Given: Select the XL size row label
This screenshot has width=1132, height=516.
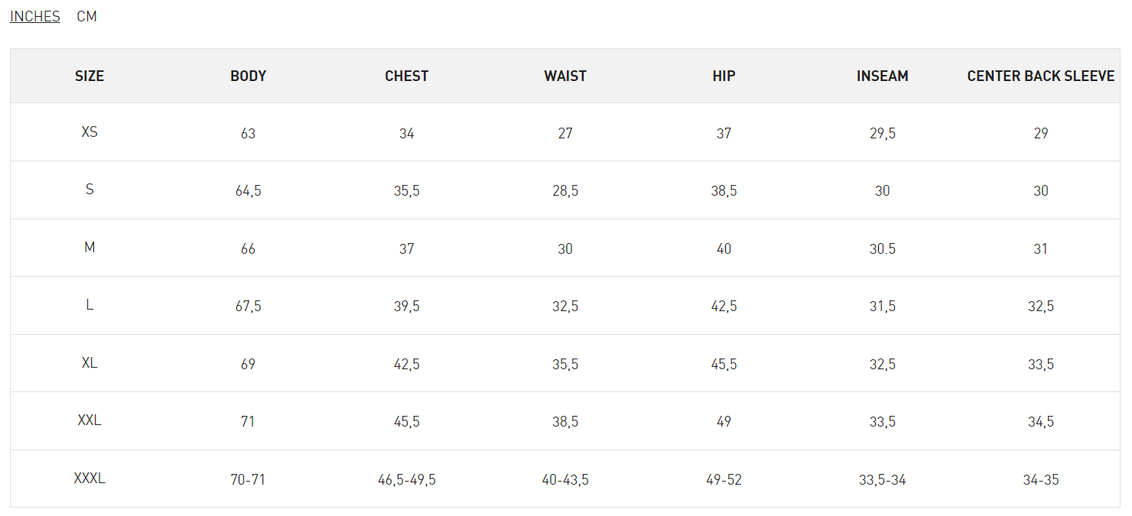Looking at the screenshot, I should 89,362.
